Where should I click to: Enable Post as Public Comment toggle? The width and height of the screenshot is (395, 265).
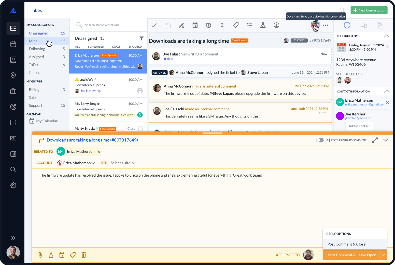coord(320,140)
